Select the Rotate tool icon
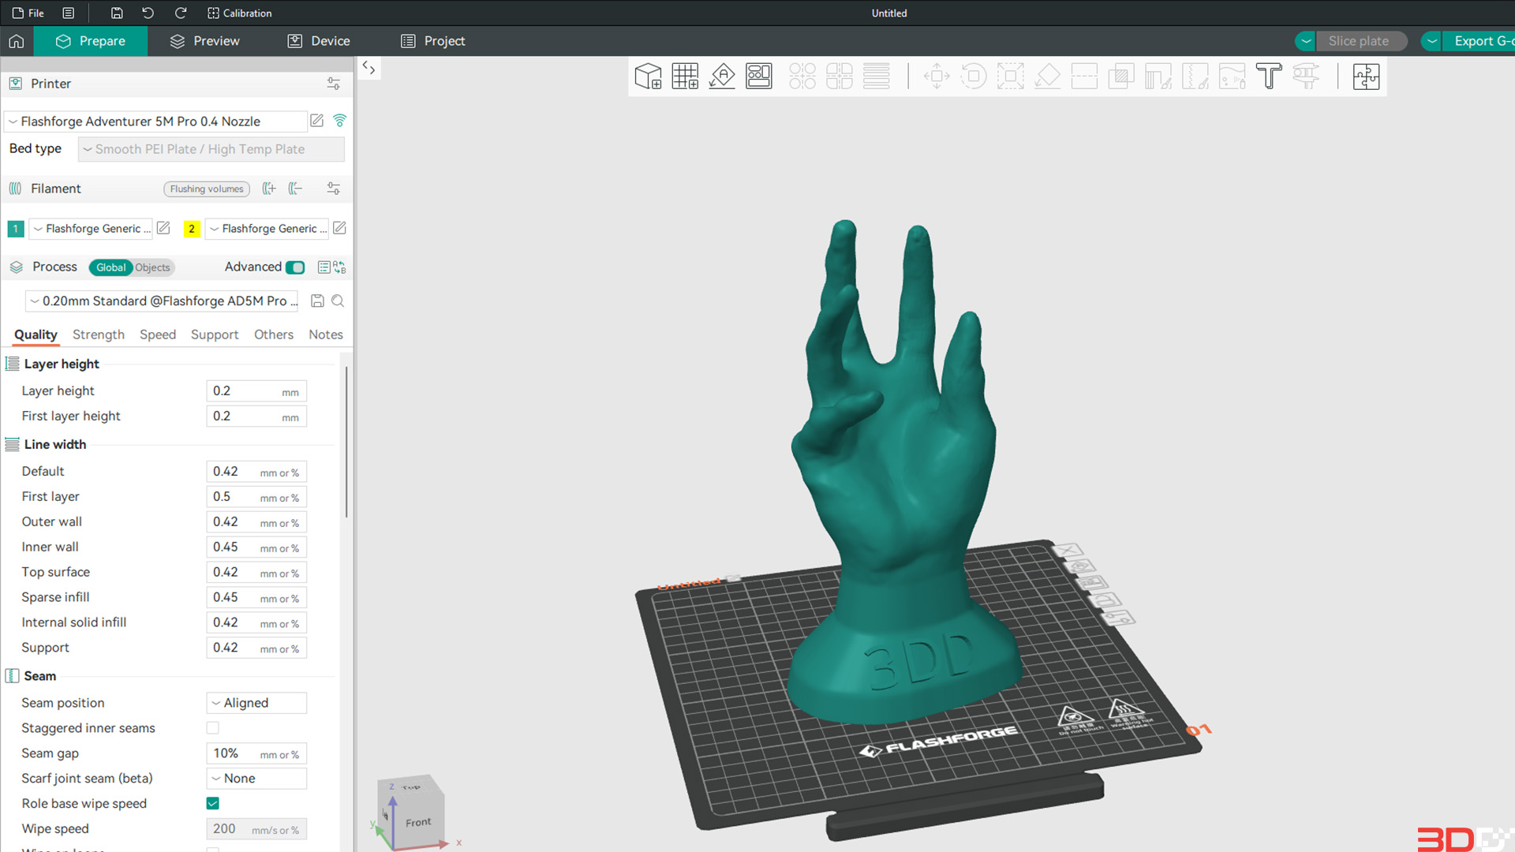The height and width of the screenshot is (852, 1515). (x=974, y=77)
